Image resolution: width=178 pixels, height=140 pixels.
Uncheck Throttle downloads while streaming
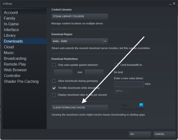click(54, 88)
